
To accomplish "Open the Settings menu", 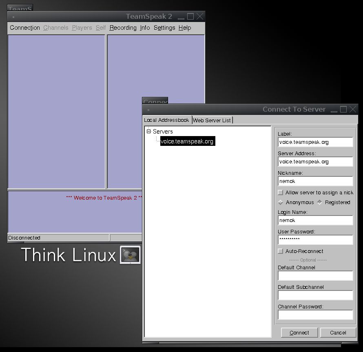I will tap(164, 28).
